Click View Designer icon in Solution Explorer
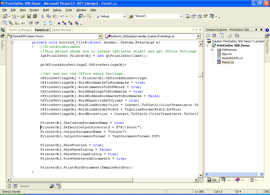Screen dimensions: 270x195 (x=214, y=35)
